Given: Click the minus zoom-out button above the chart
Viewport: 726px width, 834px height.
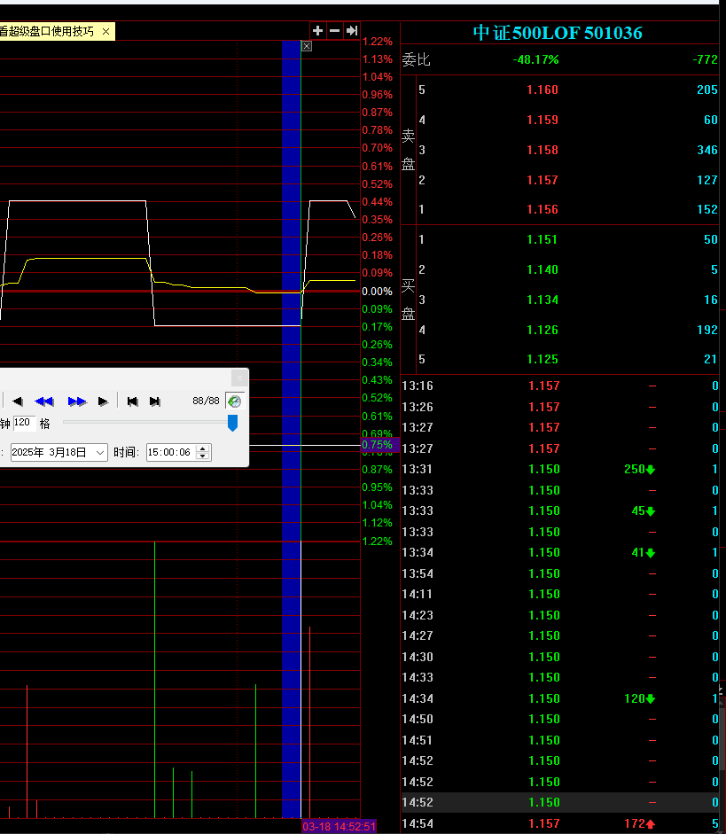Looking at the screenshot, I should (x=335, y=31).
